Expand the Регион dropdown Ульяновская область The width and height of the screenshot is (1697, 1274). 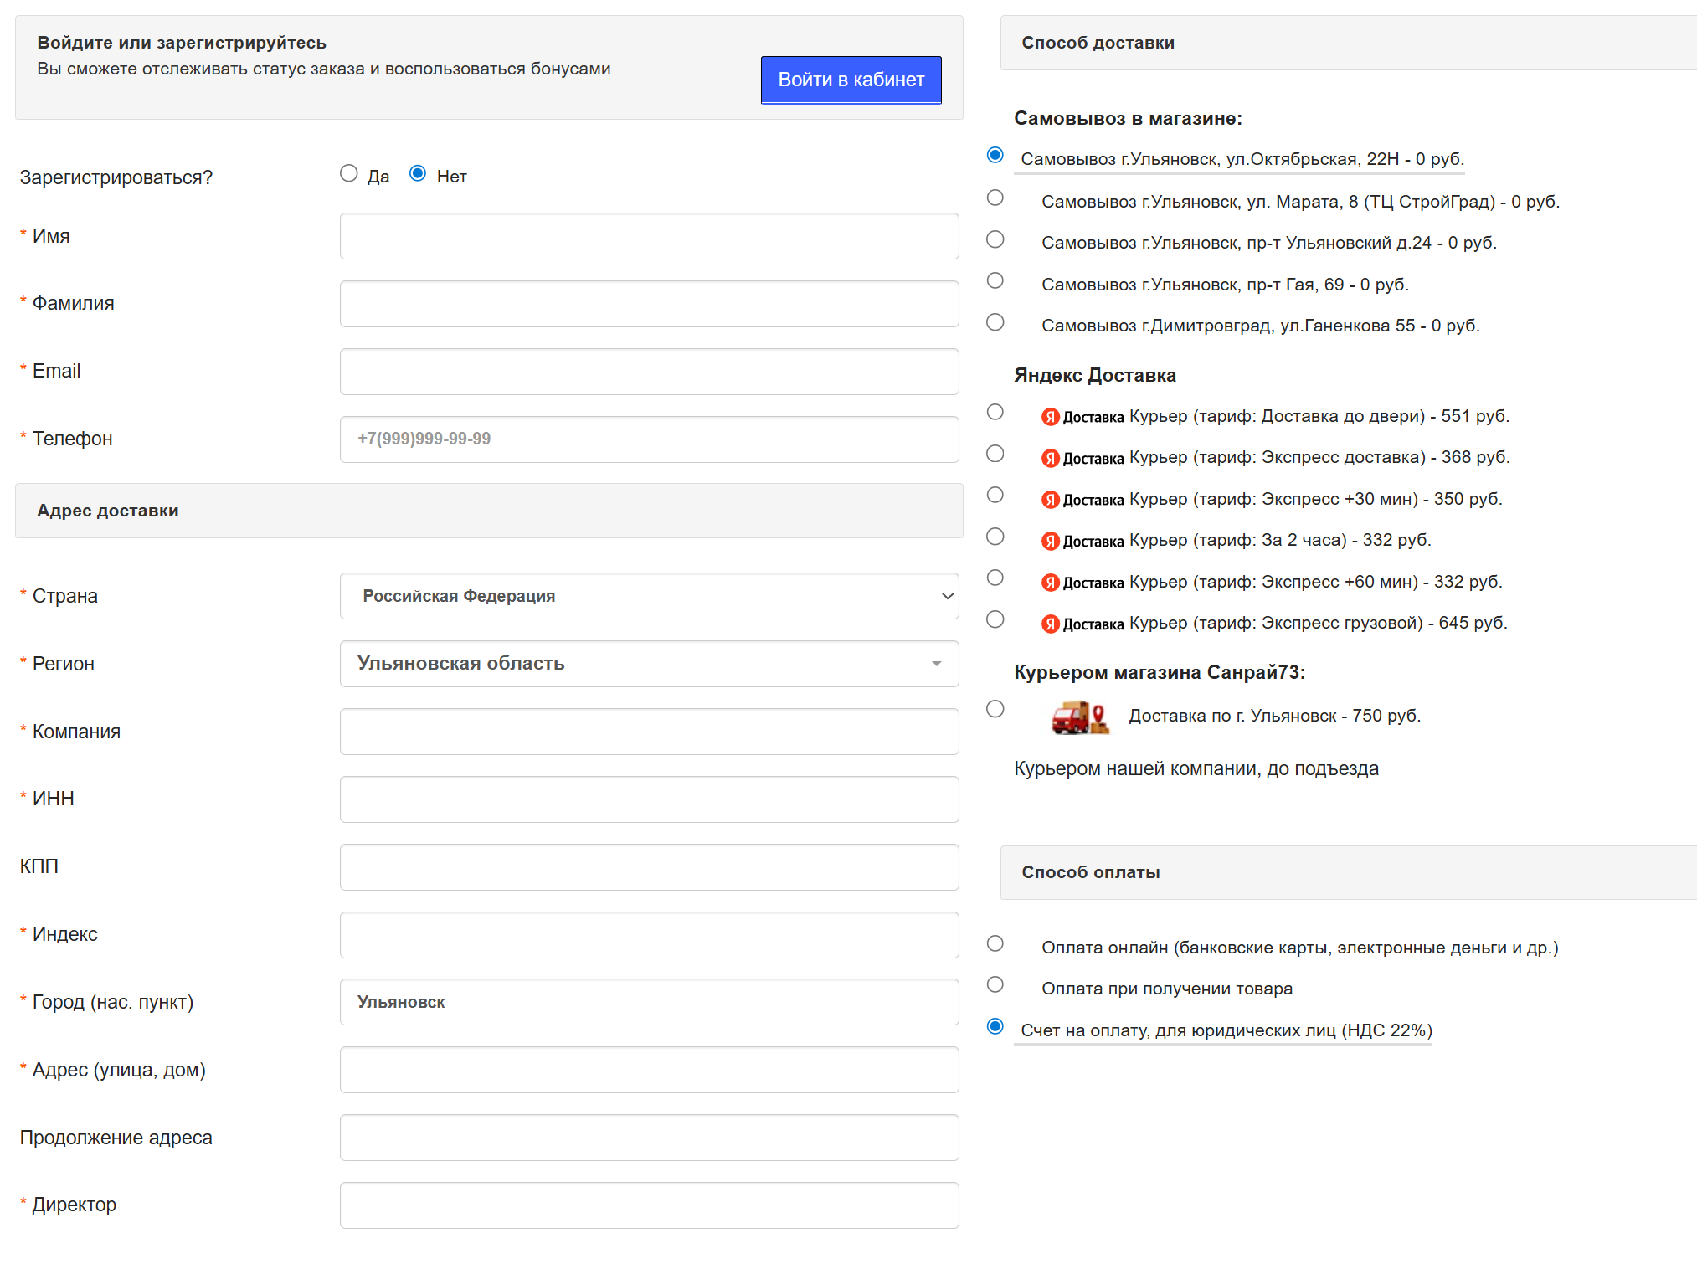click(x=649, y=664)
